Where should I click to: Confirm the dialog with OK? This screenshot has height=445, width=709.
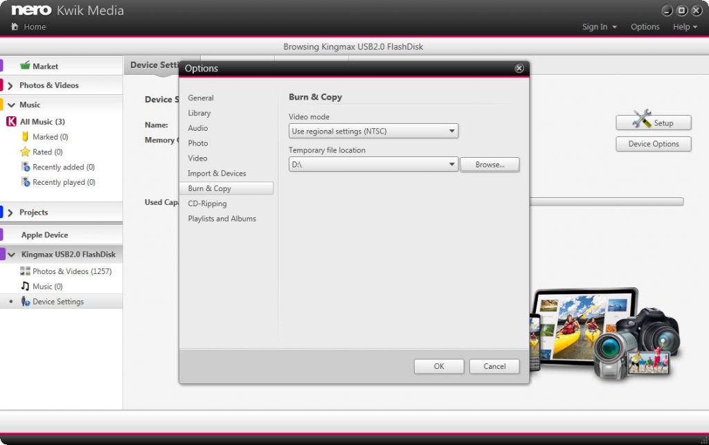(439, 366)
